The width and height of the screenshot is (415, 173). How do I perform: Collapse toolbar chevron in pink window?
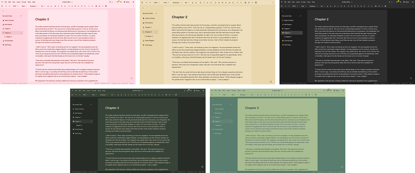[133, 6]
